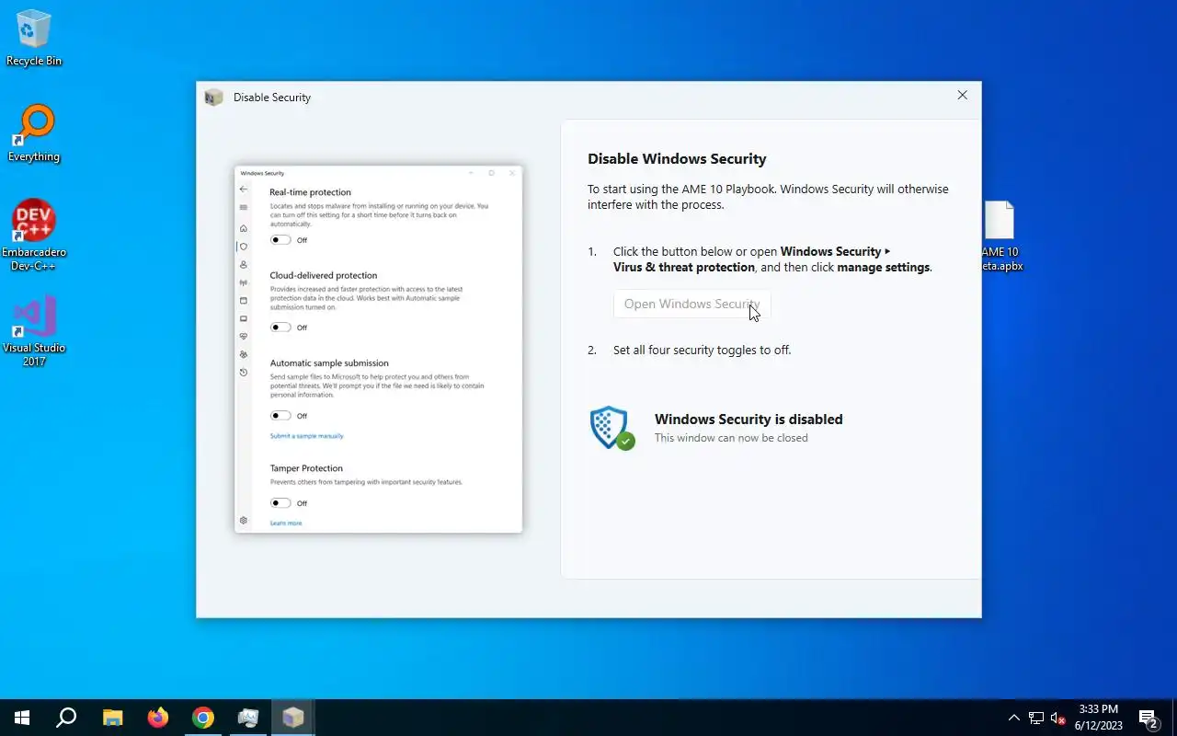Launch Google Chrome from the taskbar
This screenshot has width=1177, height=736.
pos(203,718)
